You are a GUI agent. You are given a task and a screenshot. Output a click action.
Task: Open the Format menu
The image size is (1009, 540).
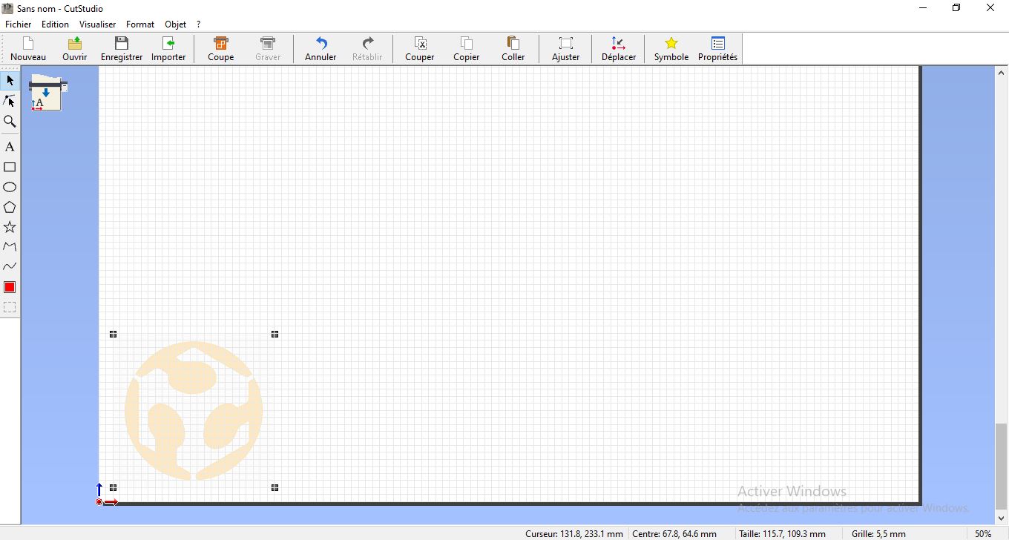click(x=140, y=24)
